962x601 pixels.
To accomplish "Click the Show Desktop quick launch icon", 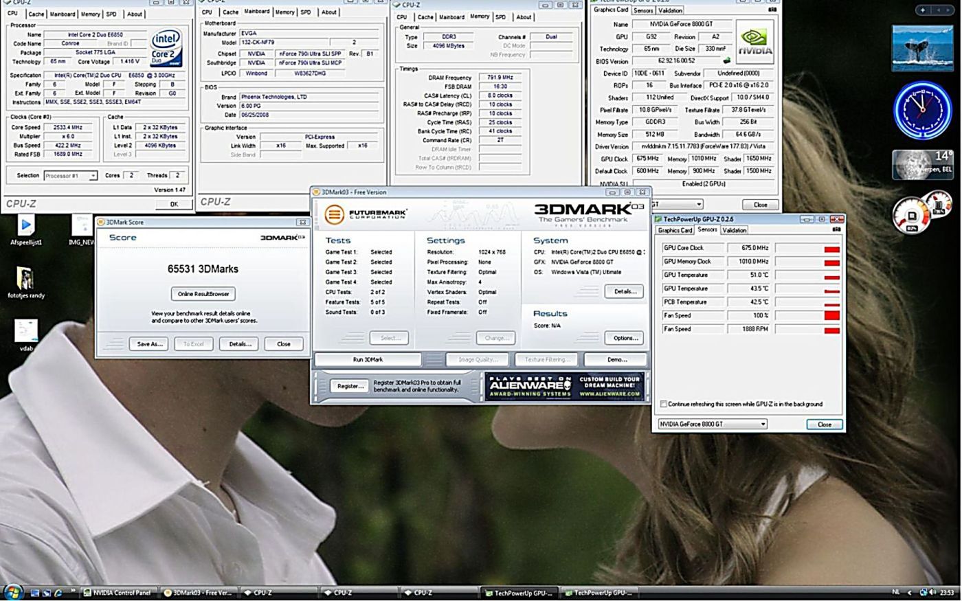I will click(35, 593).
